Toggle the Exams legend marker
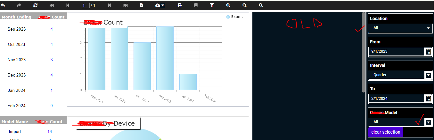 point(228,17)
